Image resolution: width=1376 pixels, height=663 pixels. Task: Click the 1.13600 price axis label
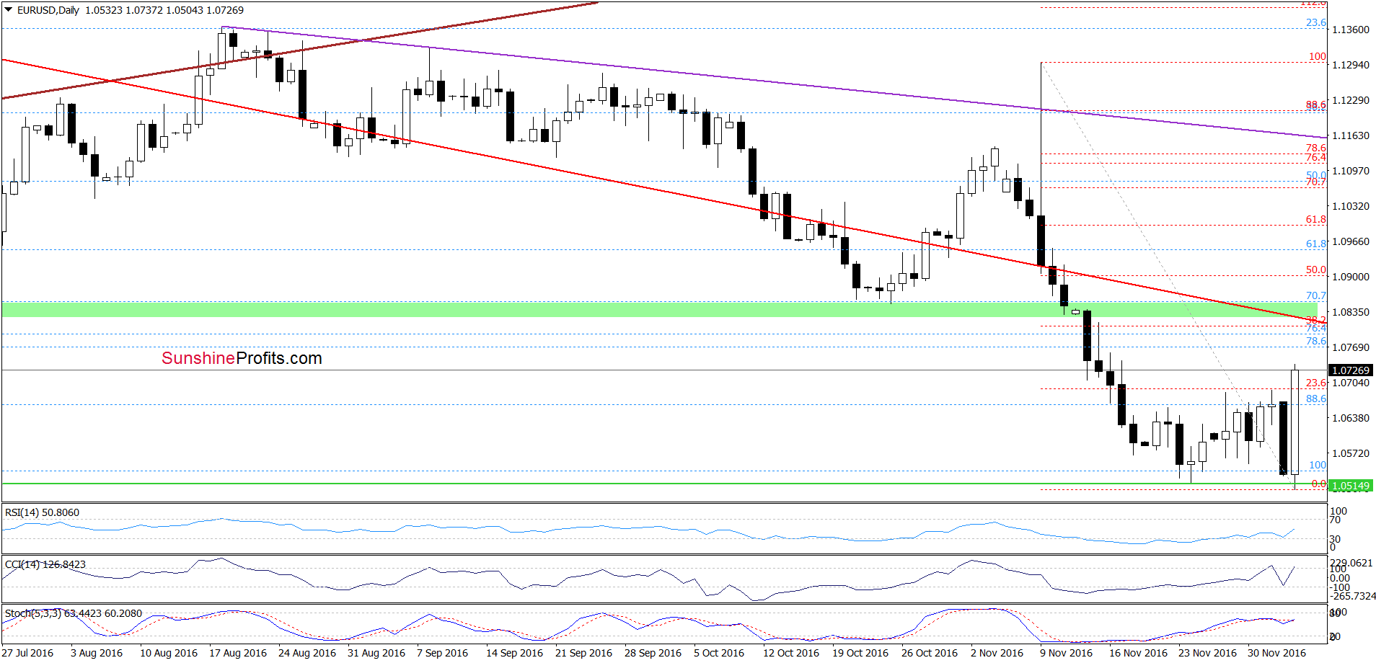(1350, 30)
